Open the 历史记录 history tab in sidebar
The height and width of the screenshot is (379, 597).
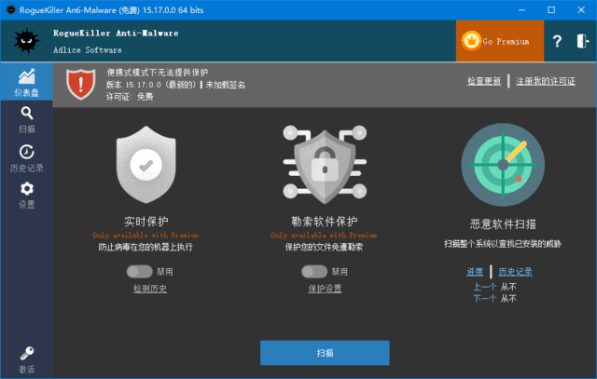click(x=27, y=158)
